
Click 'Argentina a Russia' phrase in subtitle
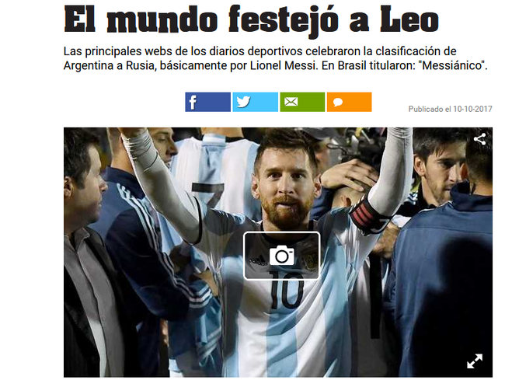[107, 66]
